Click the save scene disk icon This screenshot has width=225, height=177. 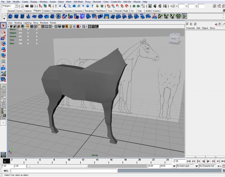click(32, 6)
